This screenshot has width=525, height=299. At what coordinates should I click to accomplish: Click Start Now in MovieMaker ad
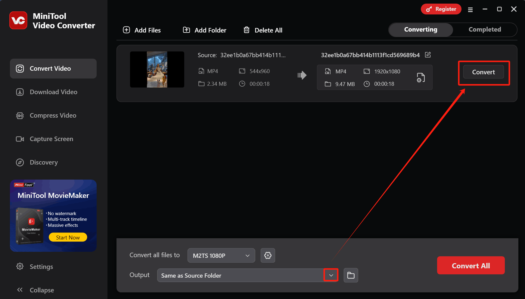[x=68, y=237]
